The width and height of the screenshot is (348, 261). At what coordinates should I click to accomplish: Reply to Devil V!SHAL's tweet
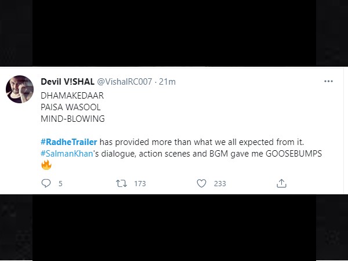coord(47,183)
